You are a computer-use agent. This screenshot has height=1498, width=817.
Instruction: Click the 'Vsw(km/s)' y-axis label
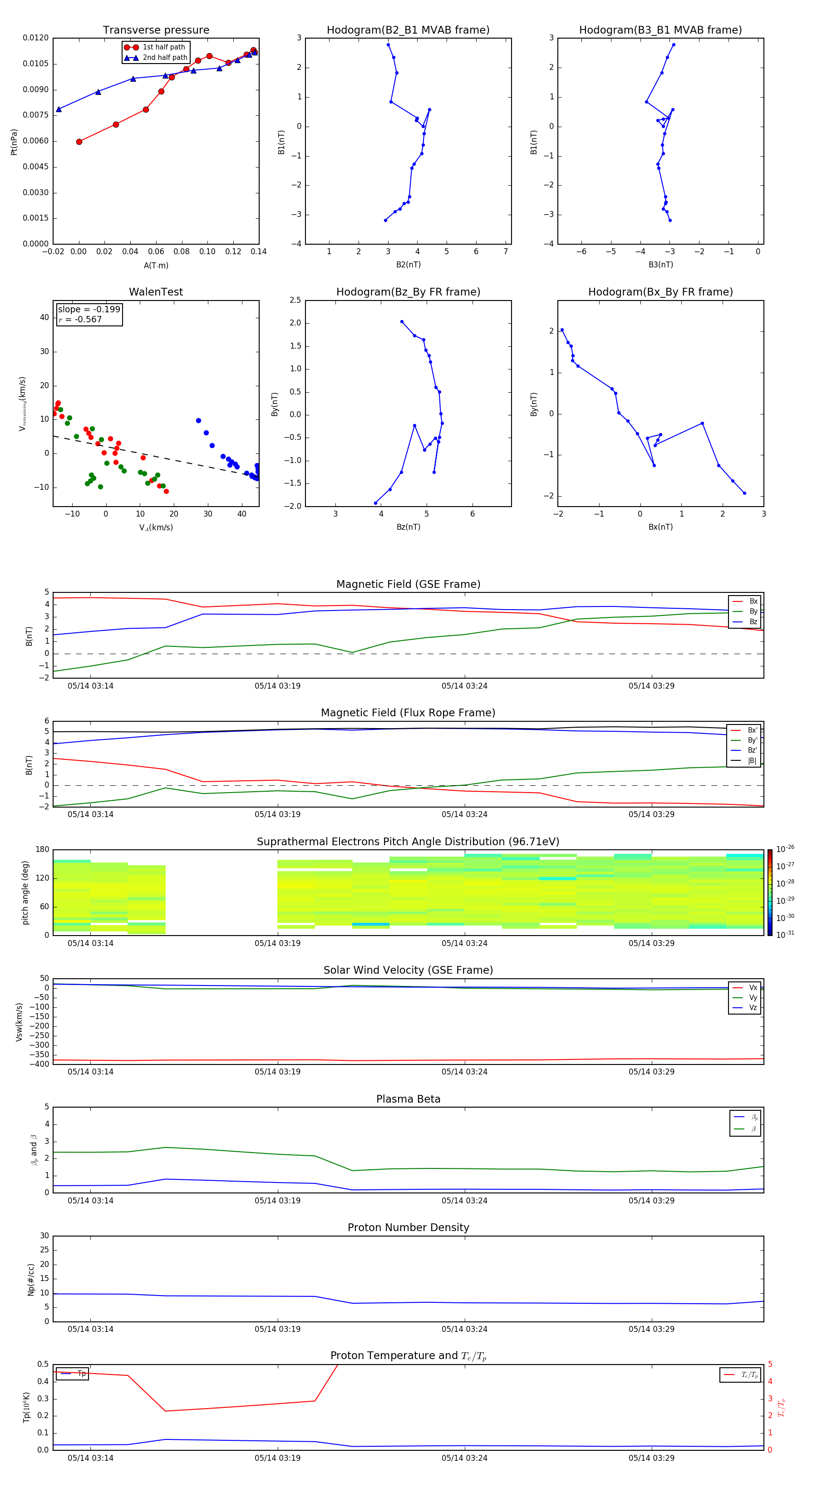[19, 1022]
